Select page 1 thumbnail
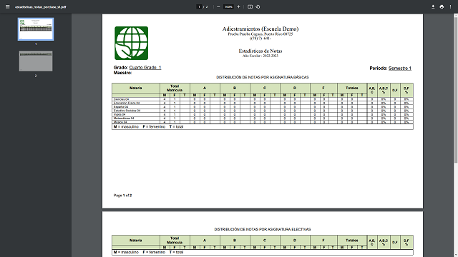The height and width of the screenshot is (257, 458). (x=36, y=29)
